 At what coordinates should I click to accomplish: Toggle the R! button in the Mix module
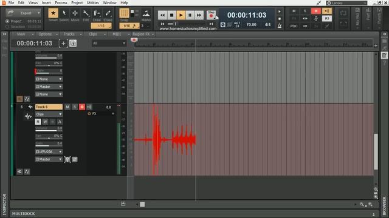(327, 19)
